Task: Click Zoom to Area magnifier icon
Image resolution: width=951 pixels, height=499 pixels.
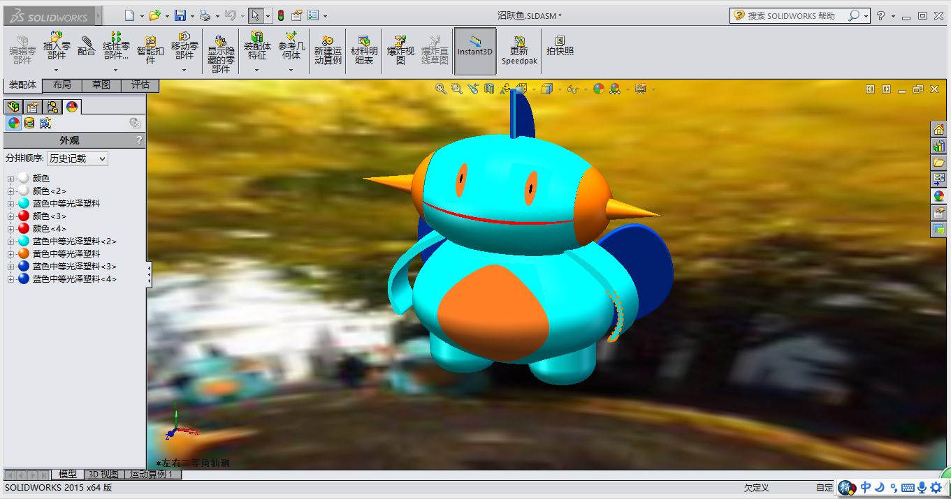Action: pyautogui.click(x=457, y=89)
